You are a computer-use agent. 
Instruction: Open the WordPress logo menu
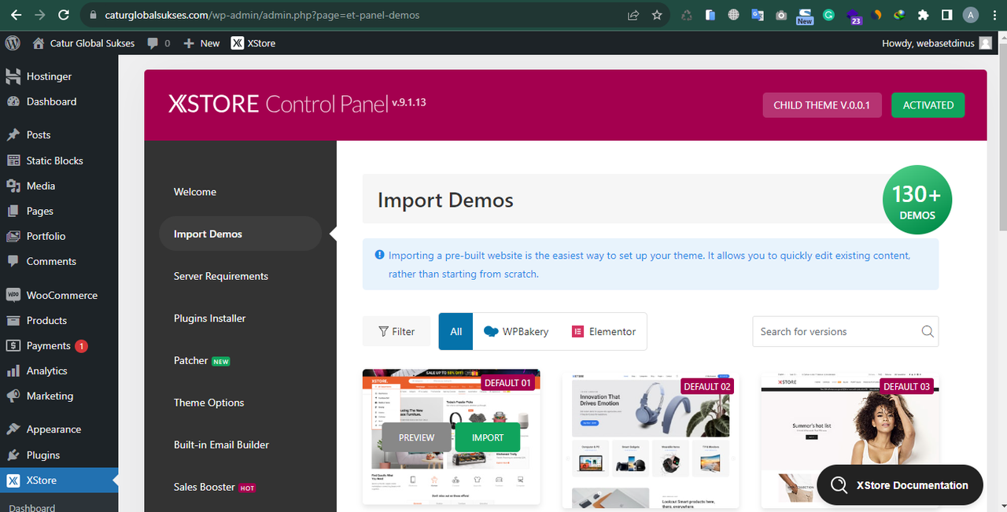pos(13,43)
